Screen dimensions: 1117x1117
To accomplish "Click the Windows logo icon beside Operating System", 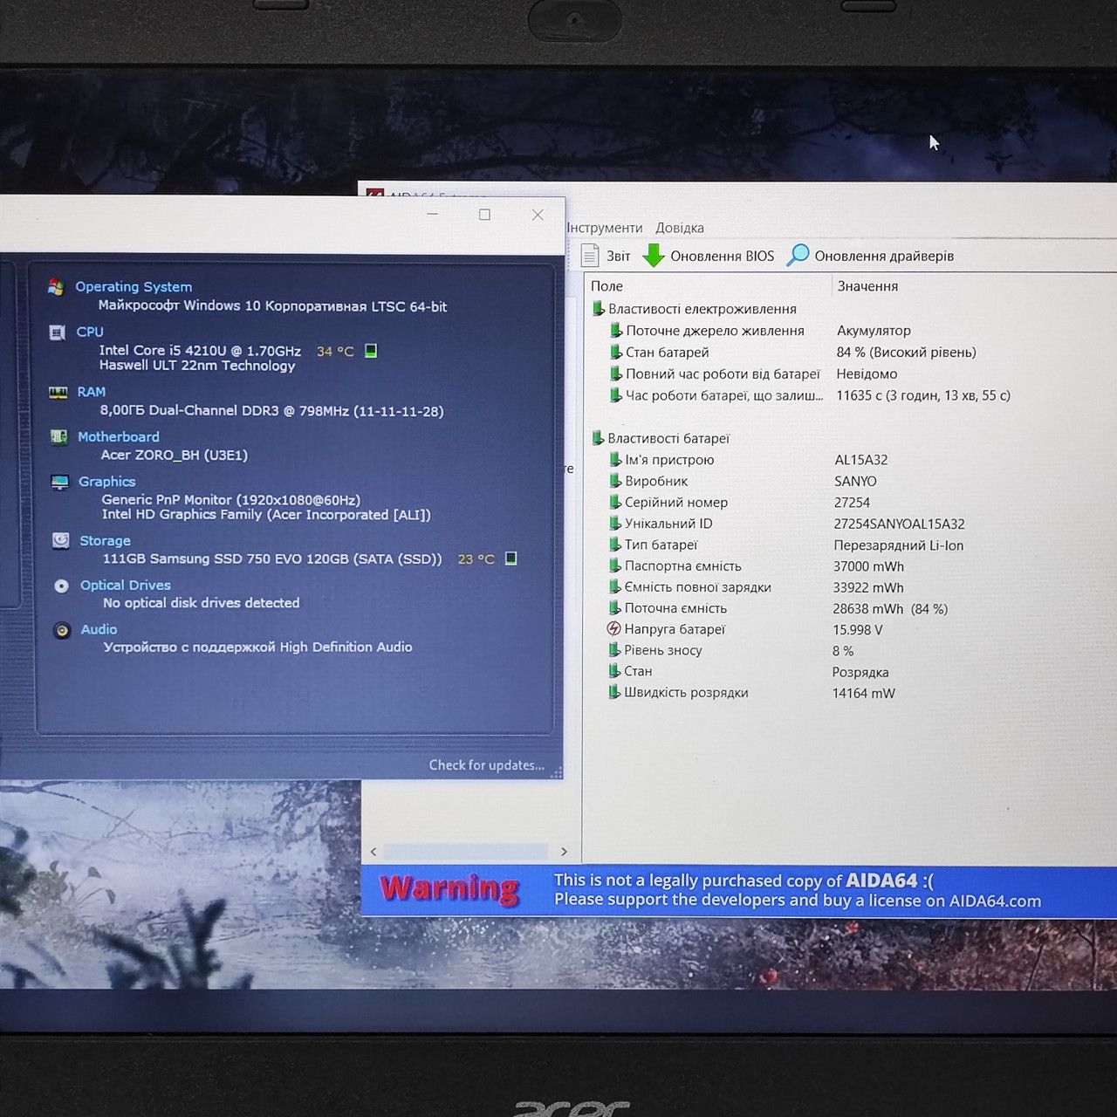I will (x=56, y=287).
